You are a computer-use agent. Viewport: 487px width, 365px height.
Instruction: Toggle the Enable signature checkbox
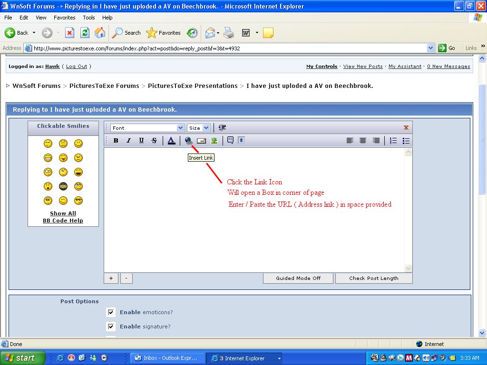(110, 327)
